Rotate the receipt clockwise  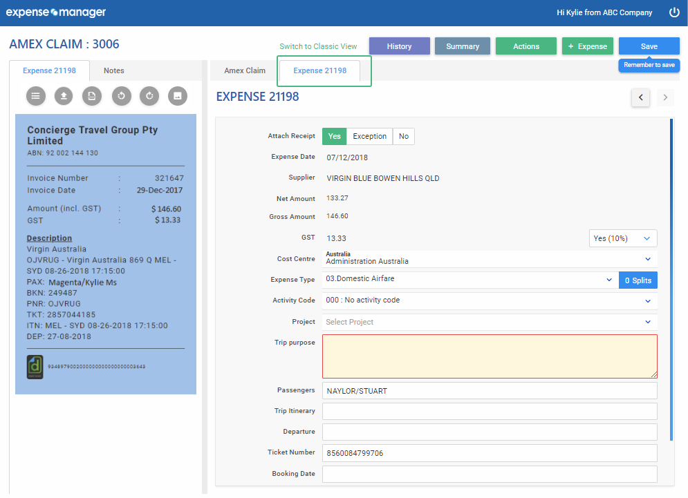149,96
